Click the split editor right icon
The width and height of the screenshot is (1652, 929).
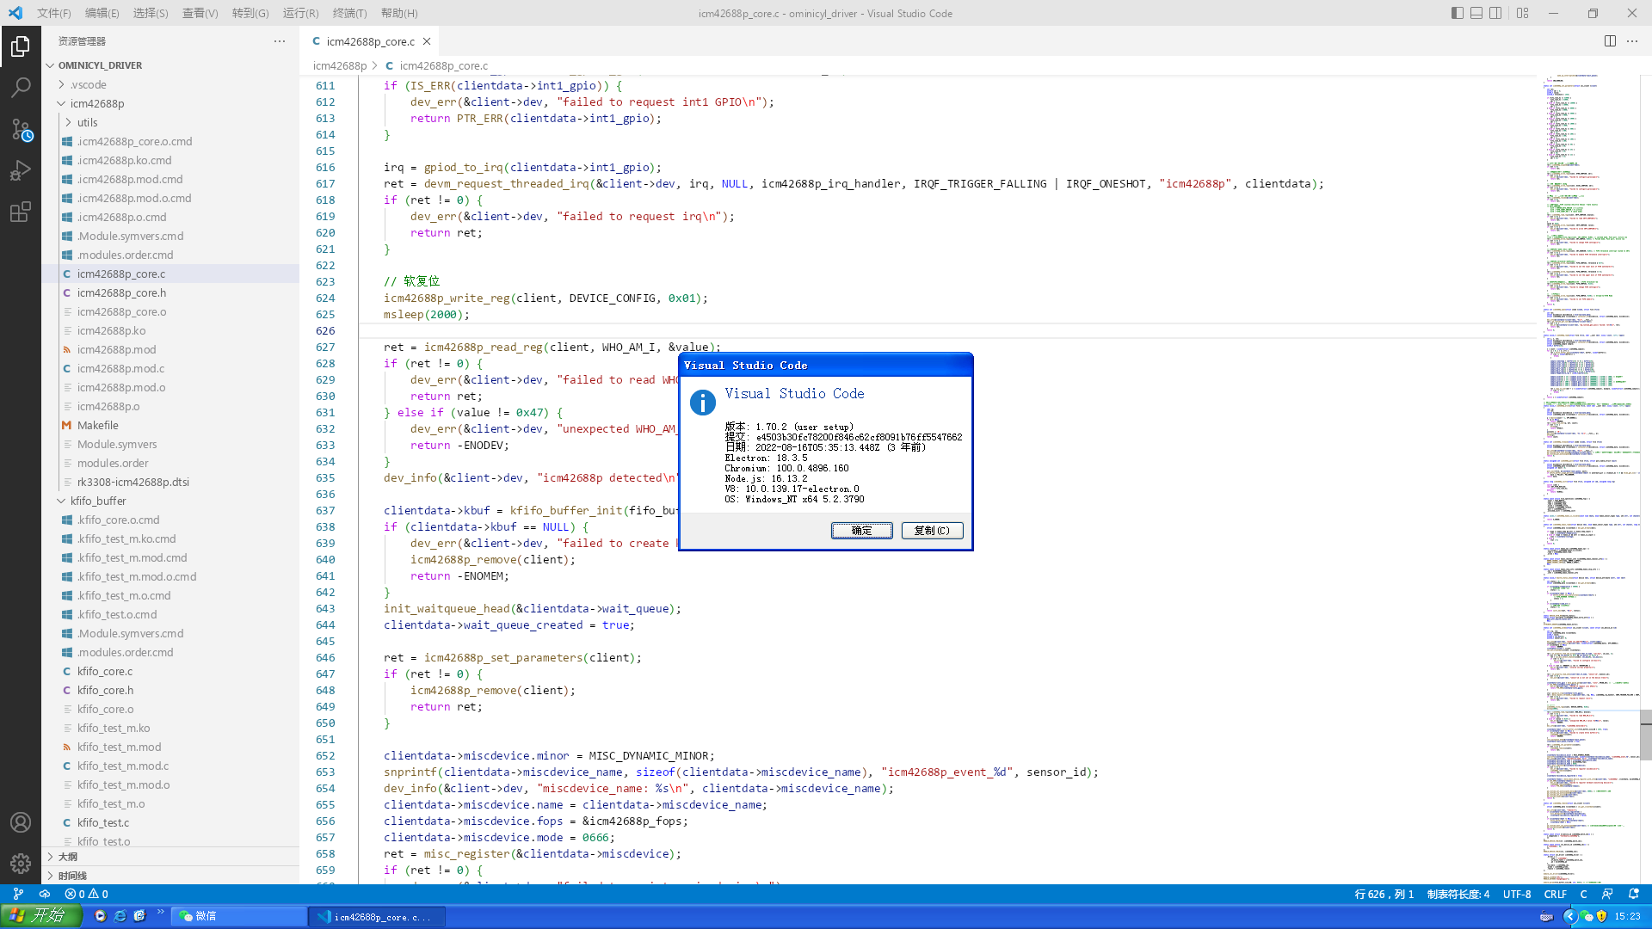coord(1610,41)
